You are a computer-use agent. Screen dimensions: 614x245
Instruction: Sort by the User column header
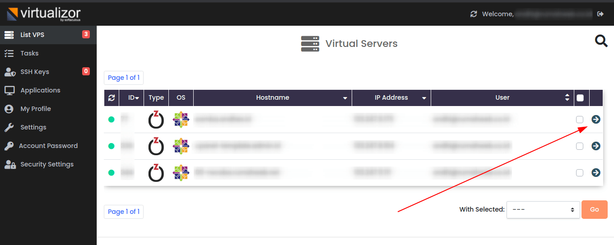tap(502, 97)
